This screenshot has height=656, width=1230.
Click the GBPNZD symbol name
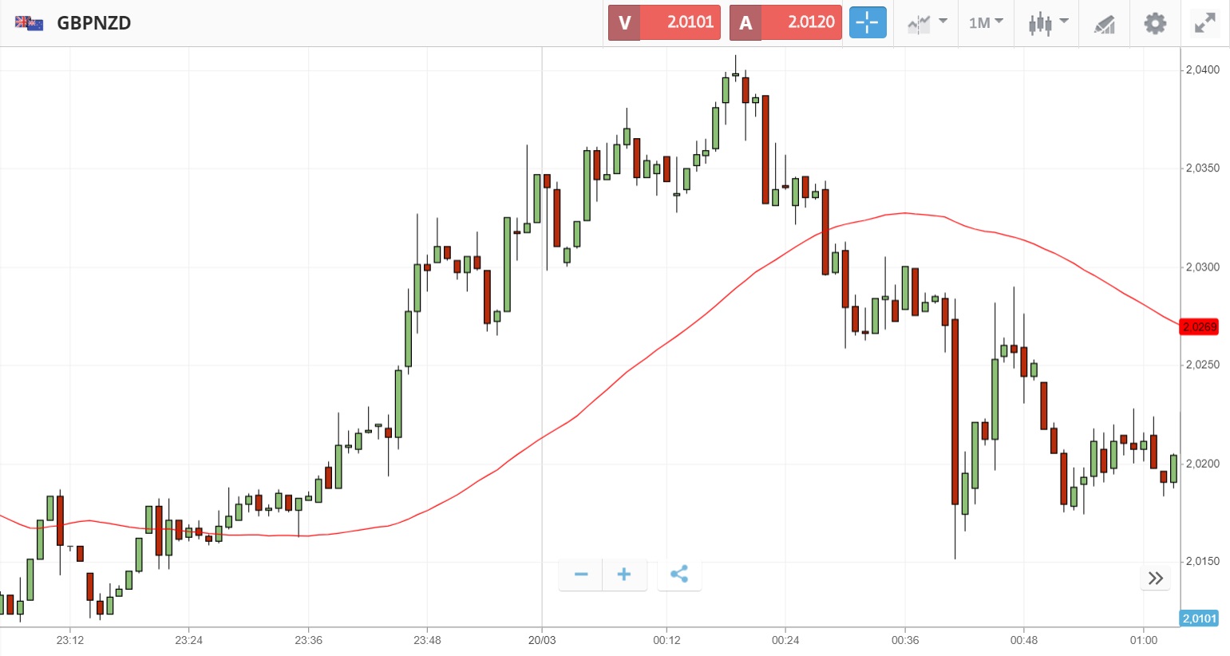click(94, 23)
